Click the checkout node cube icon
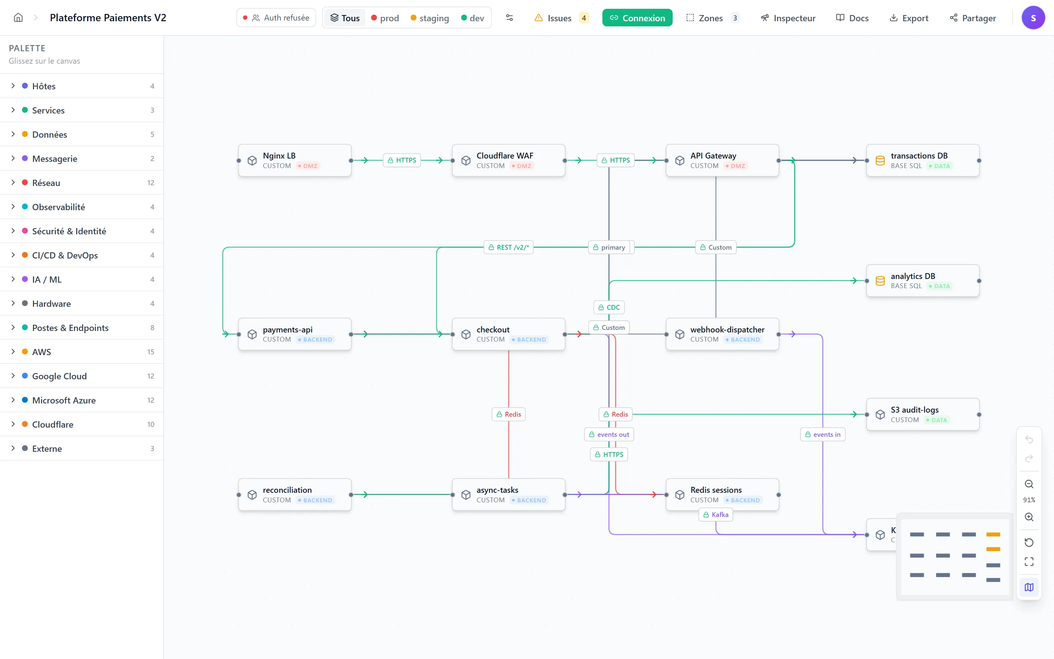The width and height of the screenshot is (1054, 659). [x=466, y=334]
